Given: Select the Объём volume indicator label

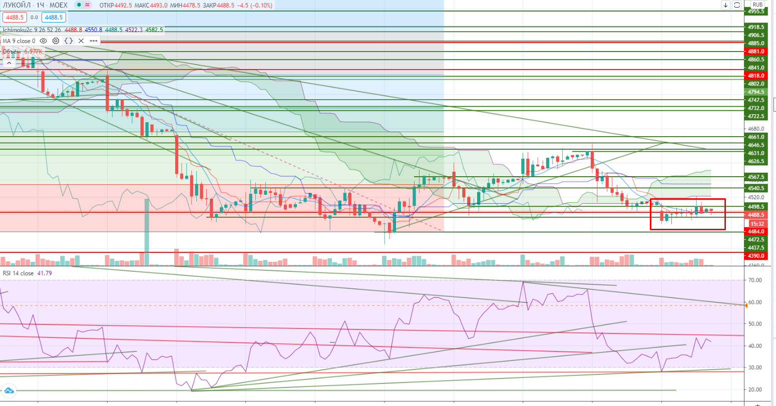Looking at the screenshot, I should 12,51.
